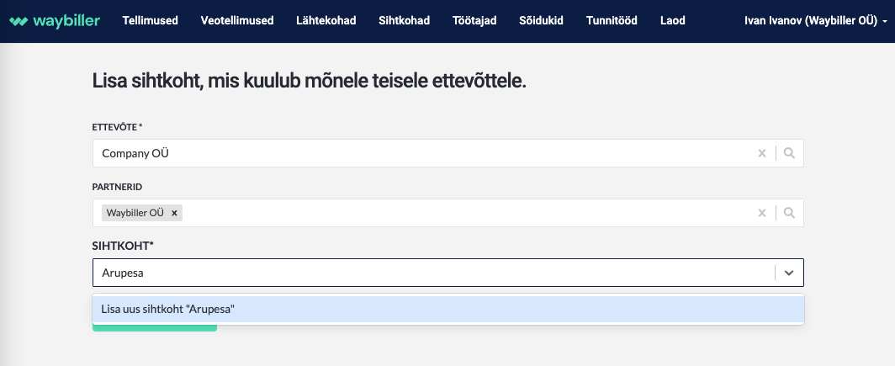Viewport: 895px width, 366px height.
Task: Click the Waybiller logo icon
Action: tap(19, 21)
